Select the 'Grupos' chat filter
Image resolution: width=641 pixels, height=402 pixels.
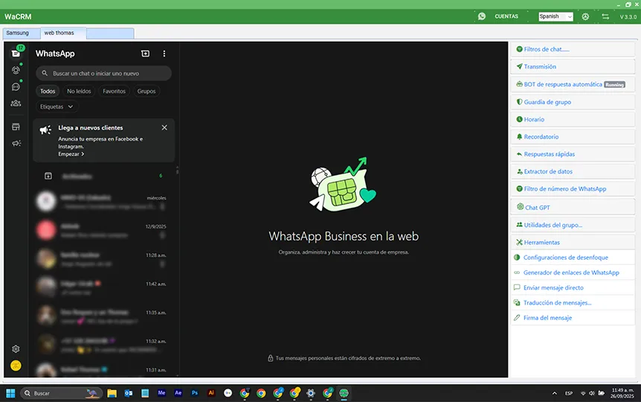(146, 92)
